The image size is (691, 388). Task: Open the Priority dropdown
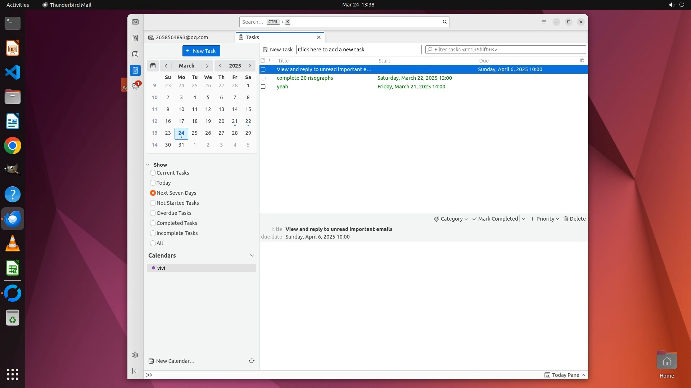546,219
